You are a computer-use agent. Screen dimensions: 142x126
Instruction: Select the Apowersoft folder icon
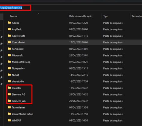[9, 36]
